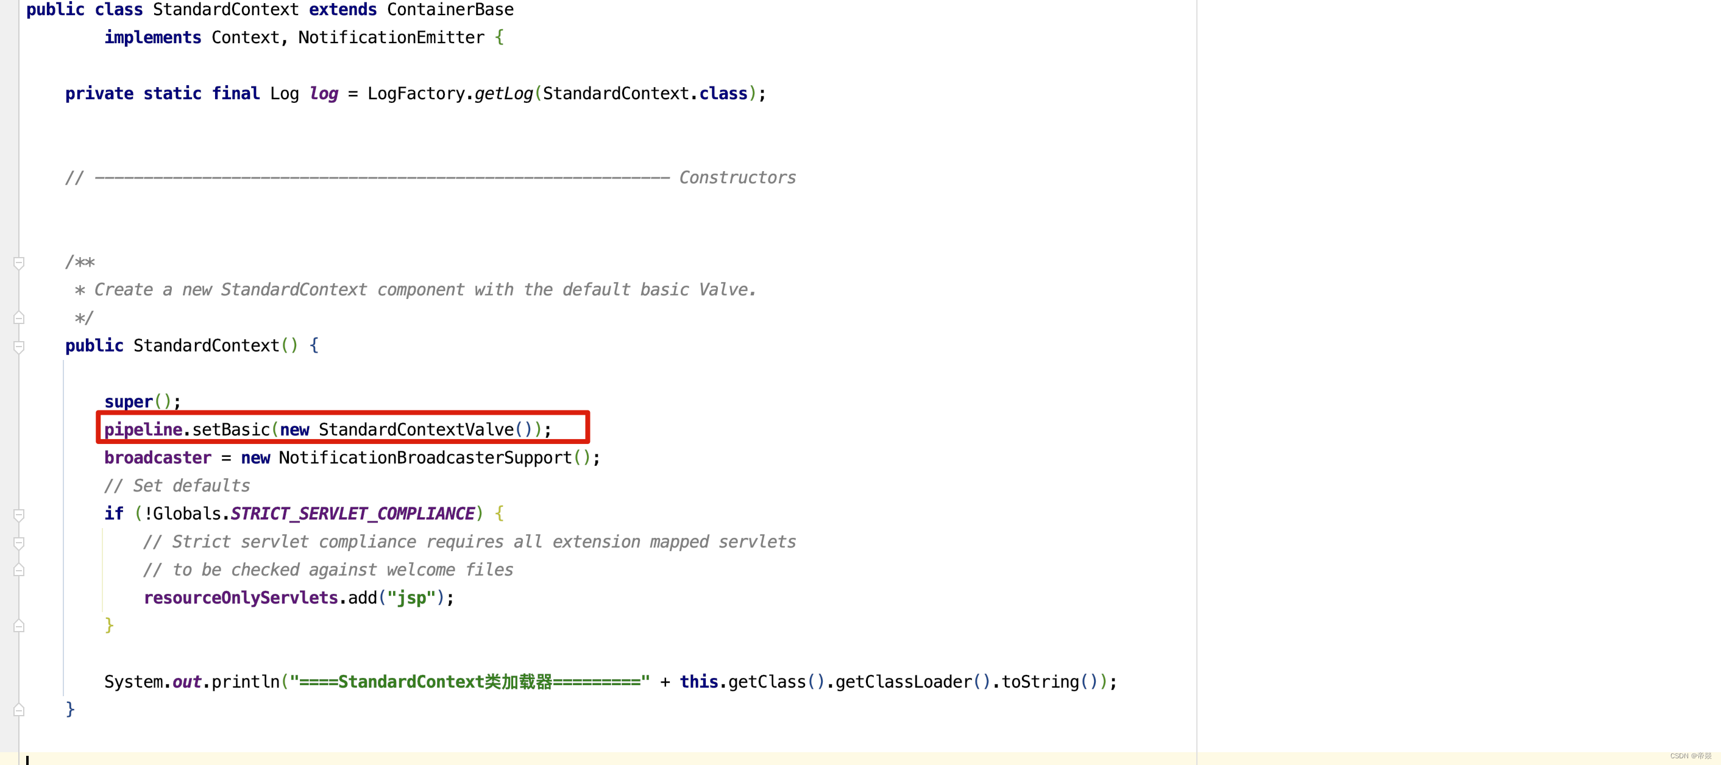Place cursor on getLog method call
The width and height of the screenshot is (1721, 765).
click(x=503, y=94)
